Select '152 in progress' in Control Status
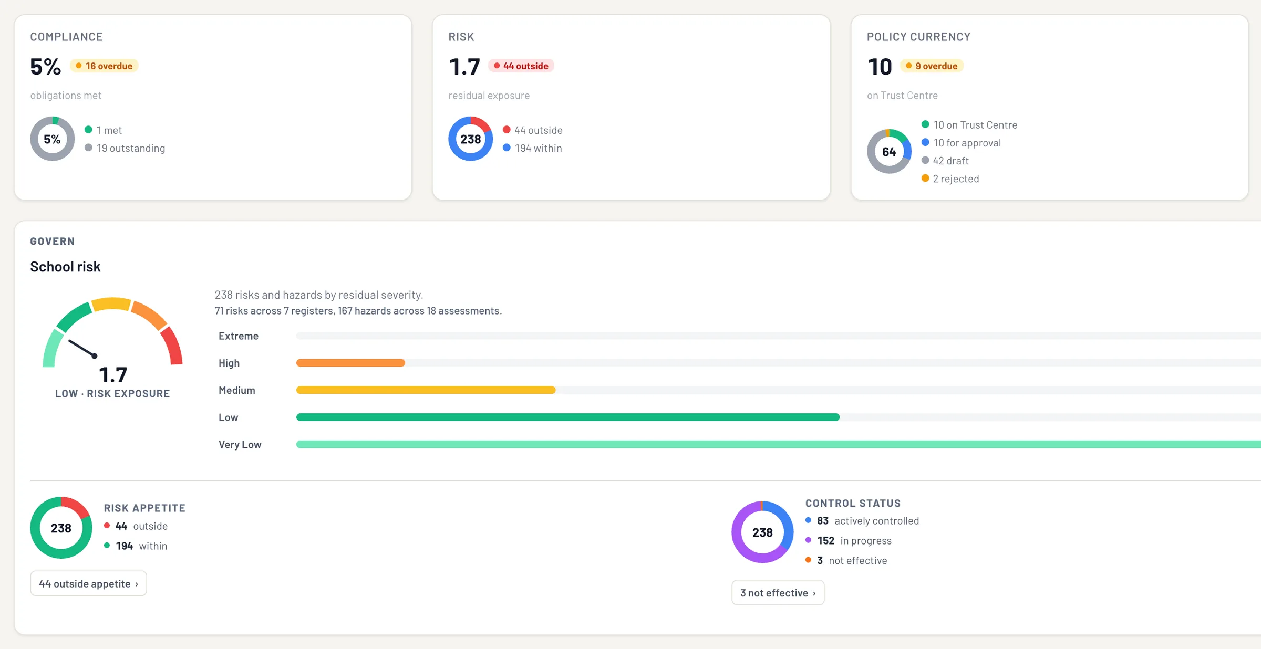The height and width of the screenshot is (649, 1261). (x=849, y=540)
